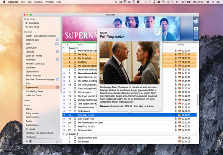Select the episode row Der Teufel steckt im Detail
This screenshot has height=155, width=223.
130,123
